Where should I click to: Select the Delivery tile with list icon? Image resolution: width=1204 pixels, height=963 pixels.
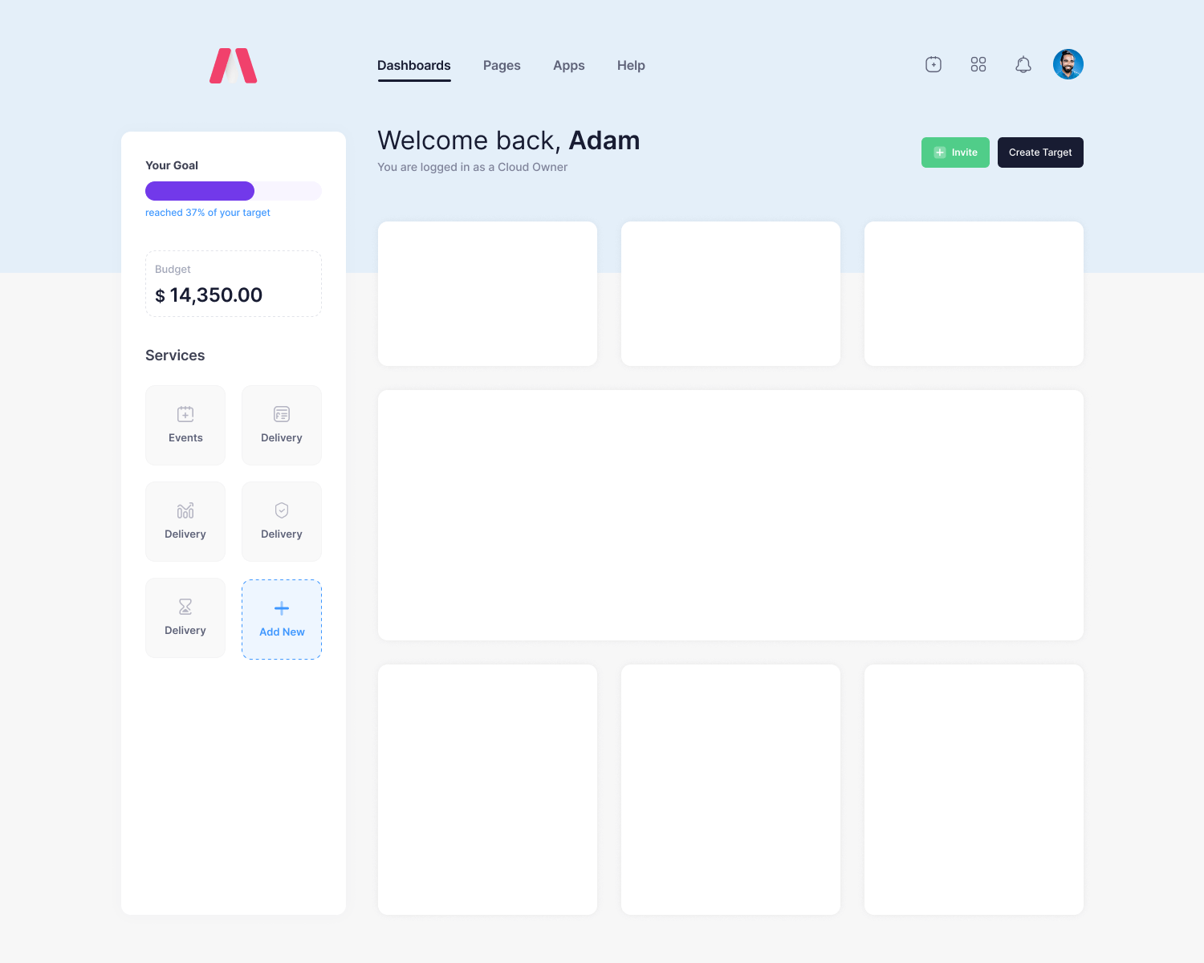[x=282, y=425]
